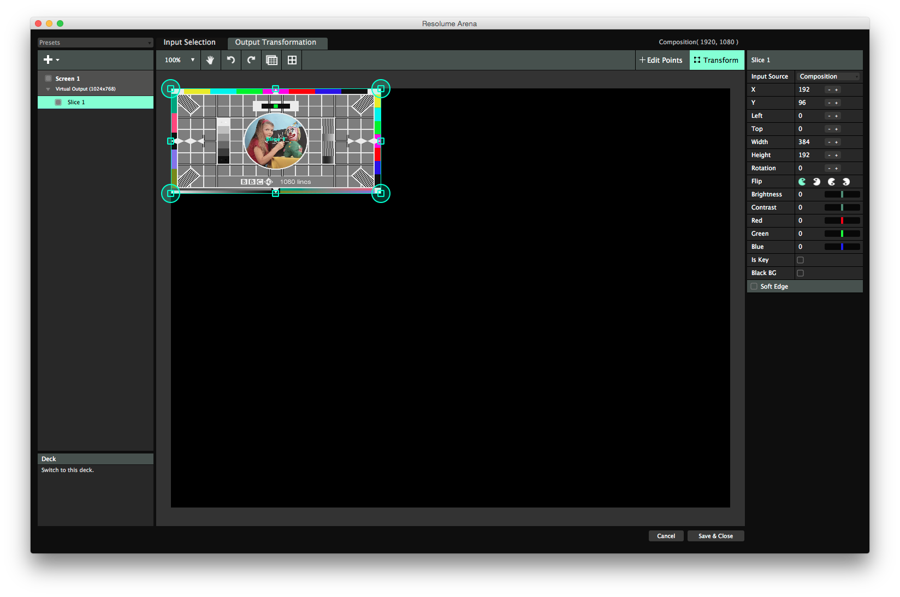The width and height of the screenshot is (900, 597).
Task: Click the undo arrow icon
Action: pyautogui.click(x=231, y=60)
